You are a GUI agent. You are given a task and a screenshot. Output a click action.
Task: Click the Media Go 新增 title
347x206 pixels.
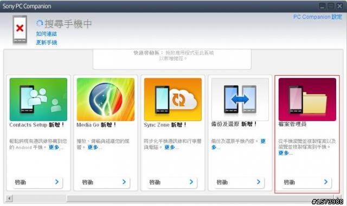tap(97, 125)
